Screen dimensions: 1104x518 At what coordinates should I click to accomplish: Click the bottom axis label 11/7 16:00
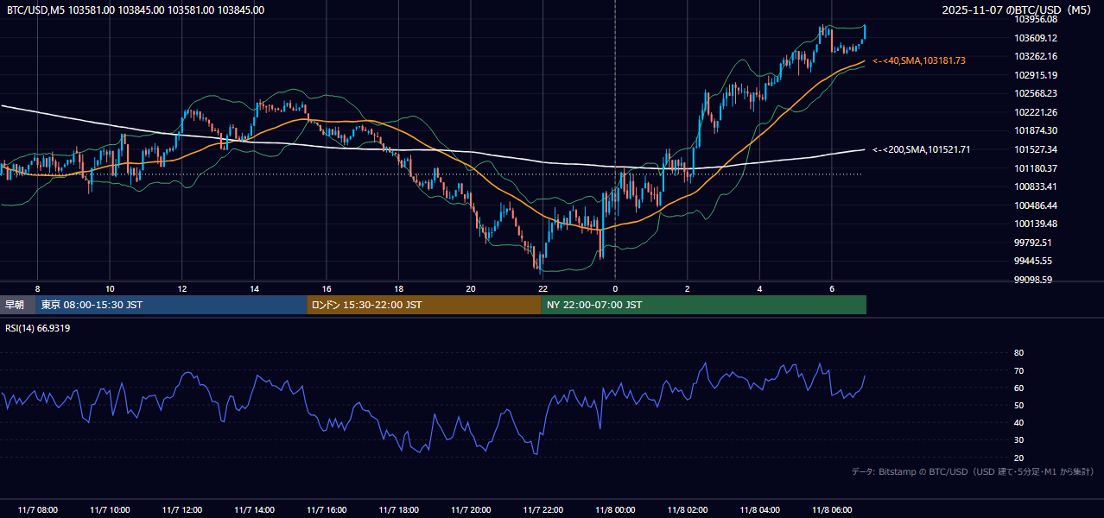pos(327,510)
